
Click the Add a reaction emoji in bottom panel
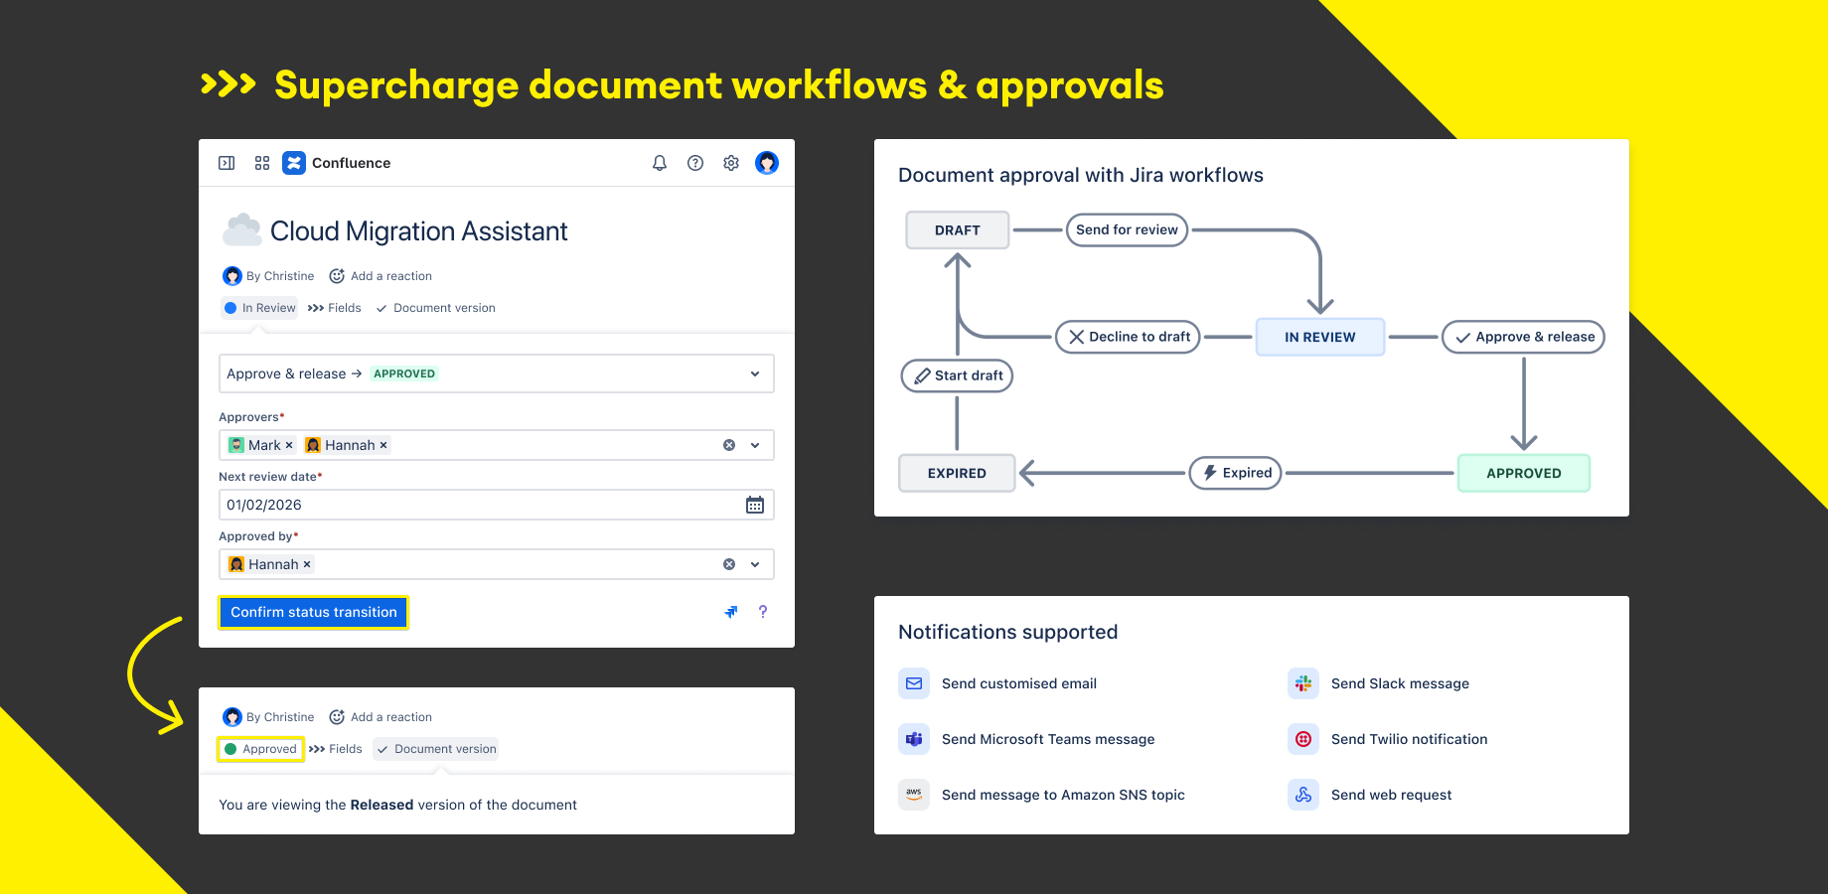337,717
